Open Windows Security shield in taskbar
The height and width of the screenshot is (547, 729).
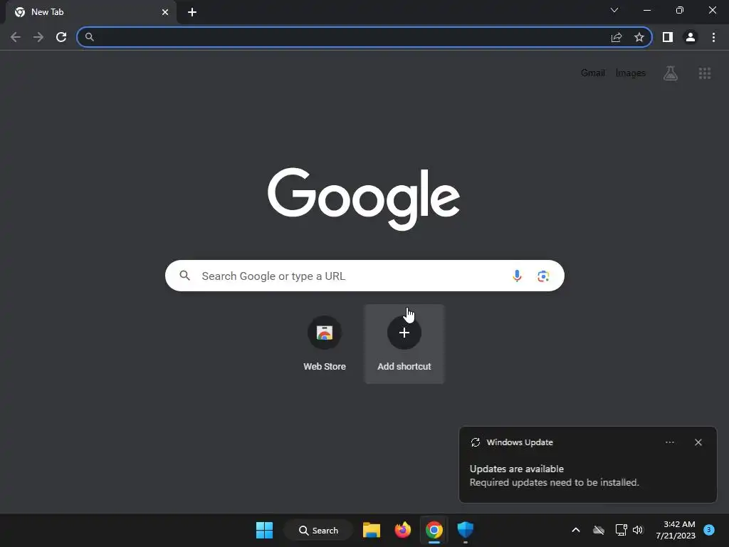click(466, 530)
